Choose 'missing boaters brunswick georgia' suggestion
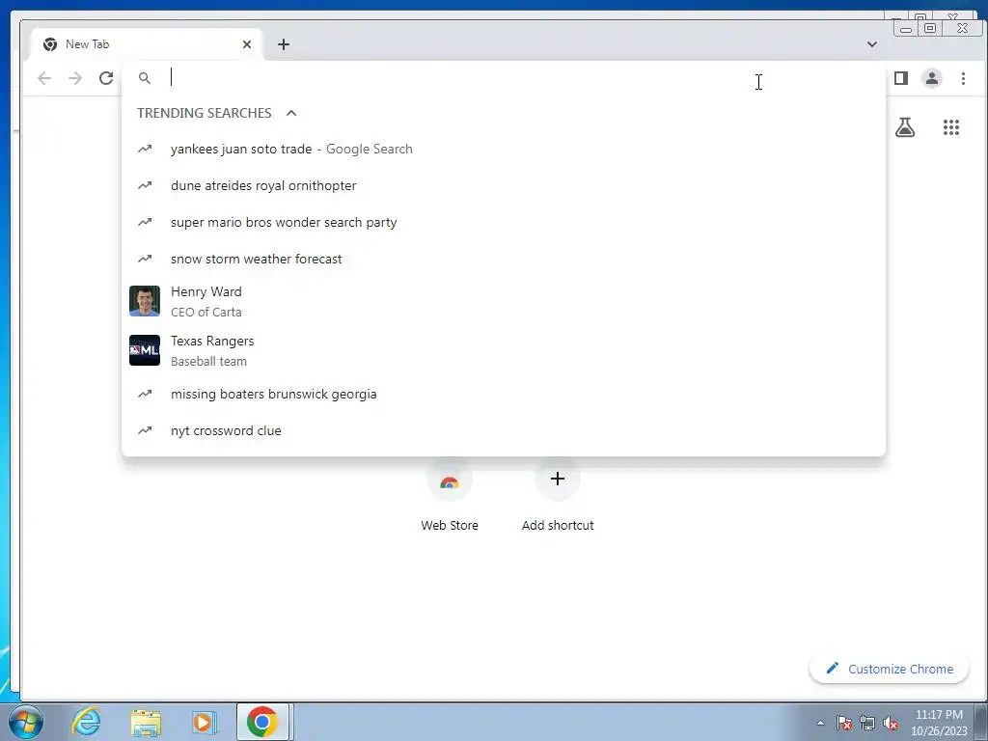This screenshot has width=988, height=741. 504,394
